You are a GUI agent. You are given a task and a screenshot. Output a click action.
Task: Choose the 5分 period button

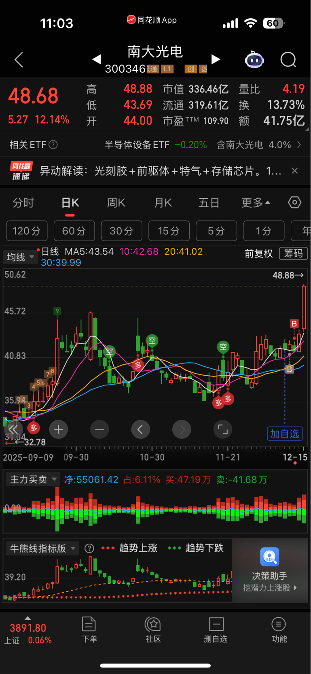point(216,231)
